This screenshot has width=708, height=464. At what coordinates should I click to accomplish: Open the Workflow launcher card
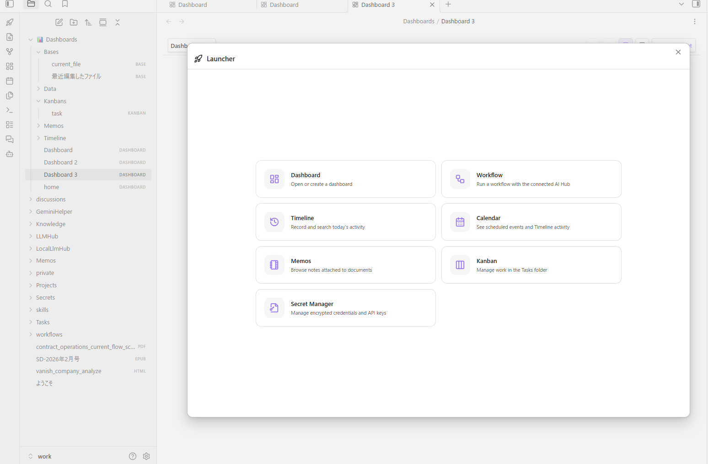pos(531,179)
